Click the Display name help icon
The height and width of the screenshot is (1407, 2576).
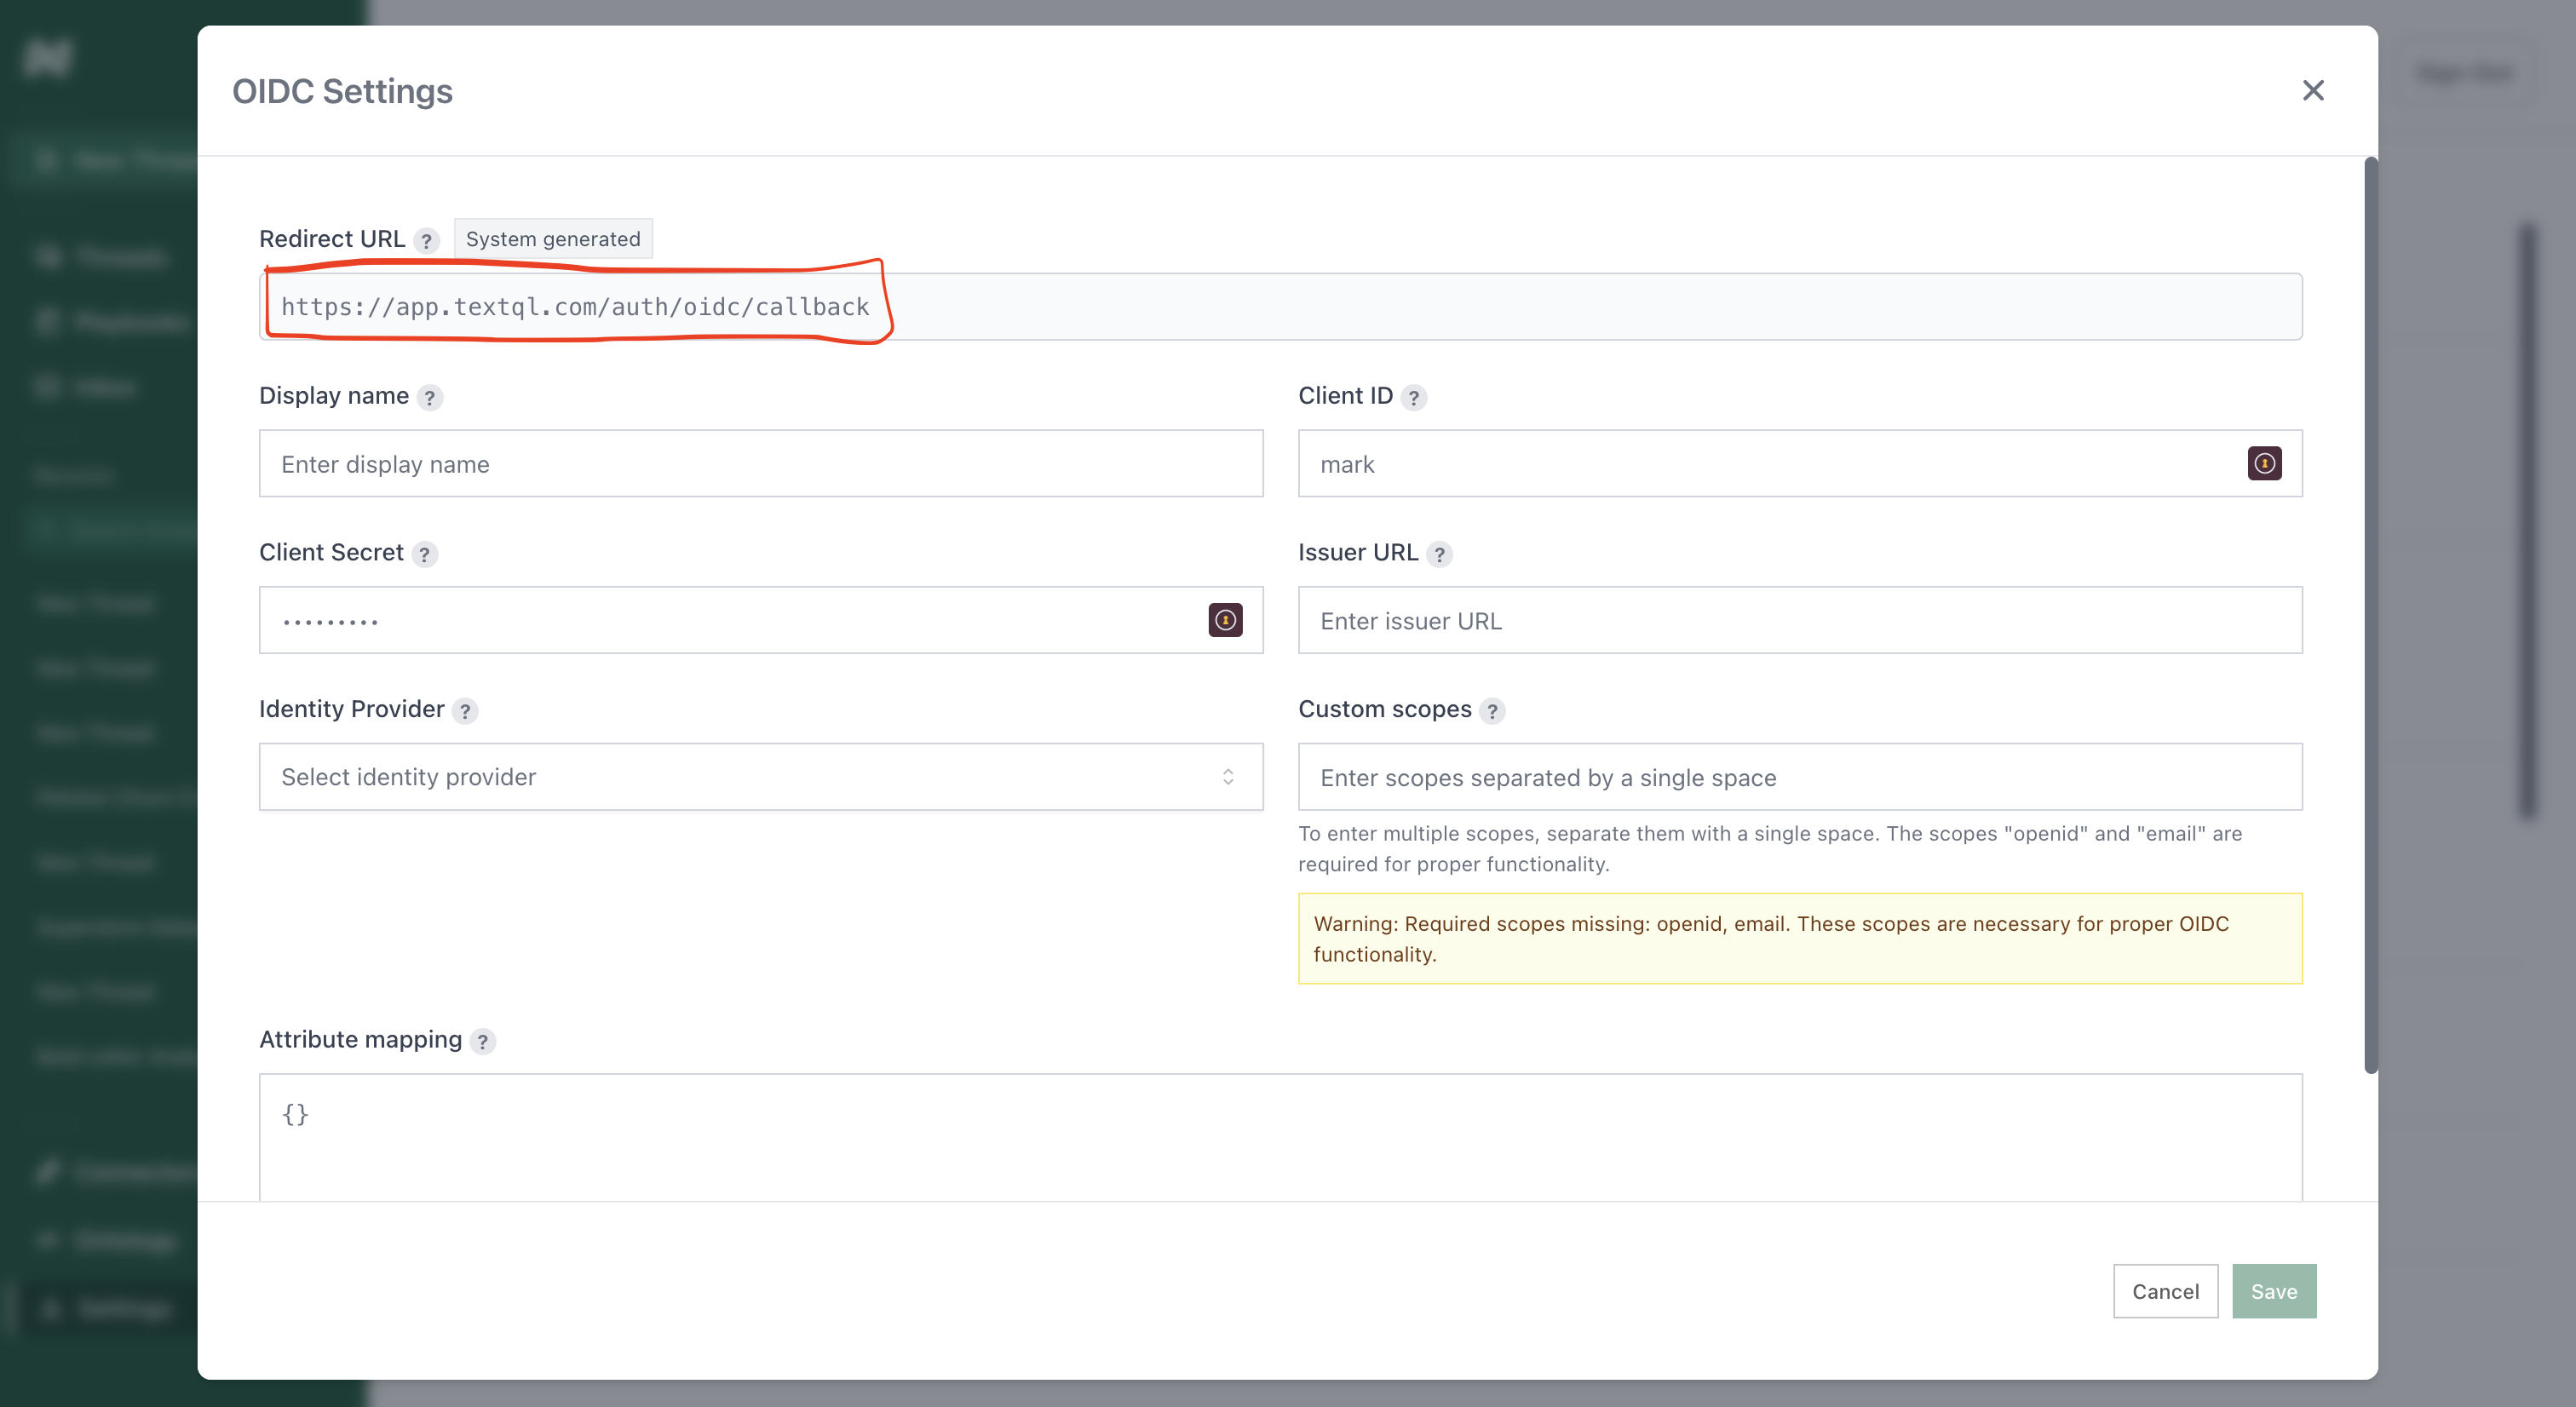coord(430,398)
